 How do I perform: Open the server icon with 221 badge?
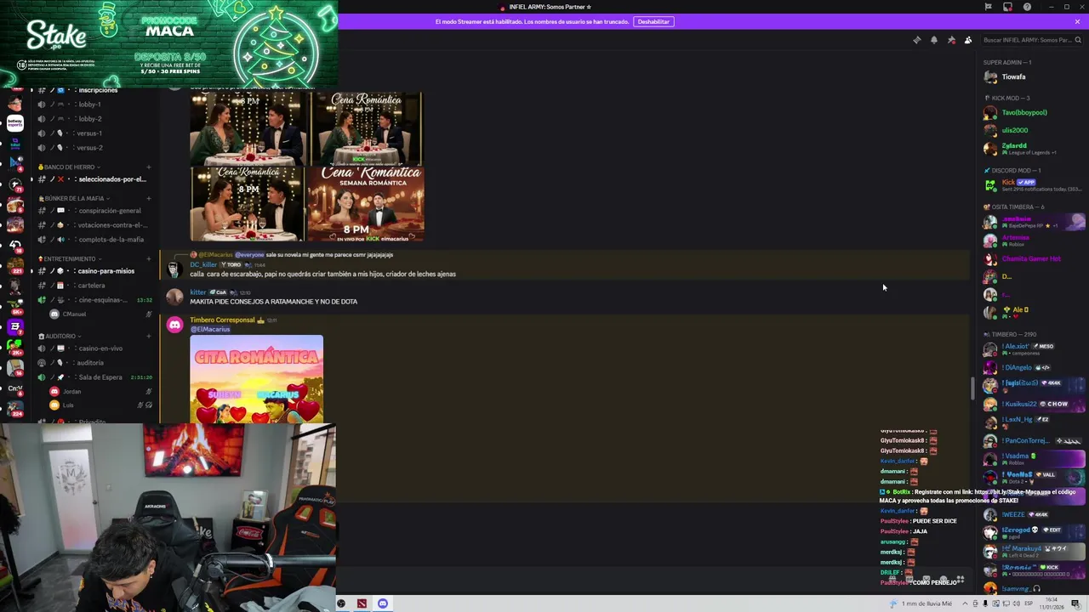point(14,265)
